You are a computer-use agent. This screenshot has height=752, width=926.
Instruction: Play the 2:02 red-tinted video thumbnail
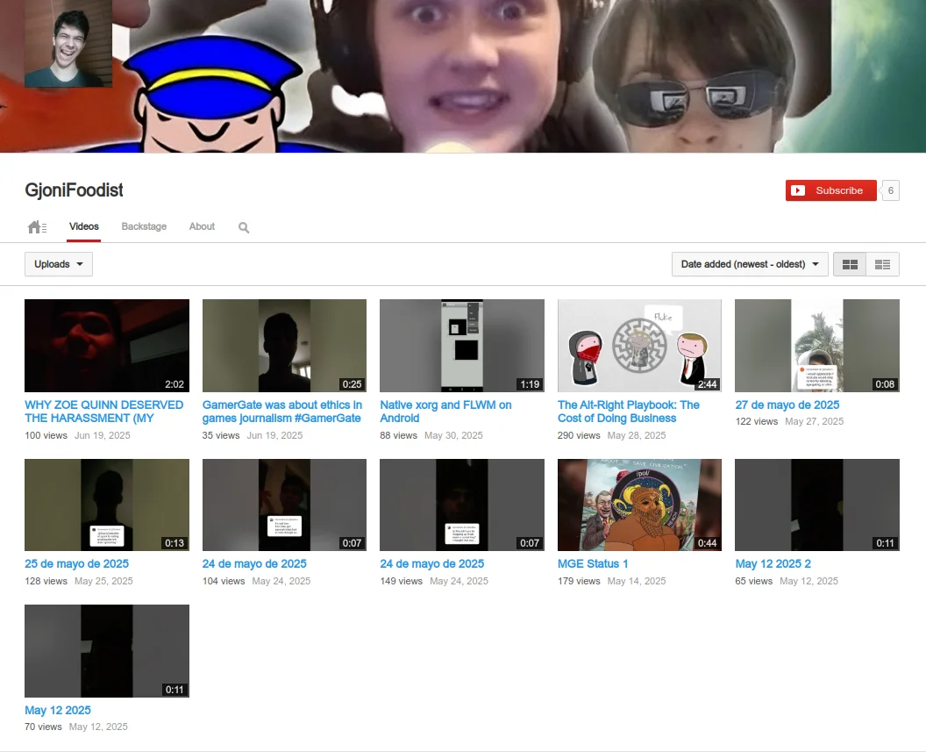(x=107, y=346)
